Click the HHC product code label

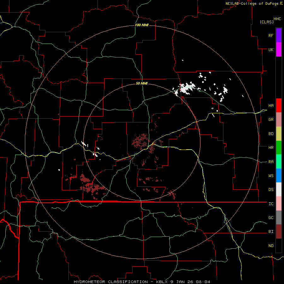tap(277, 19)
